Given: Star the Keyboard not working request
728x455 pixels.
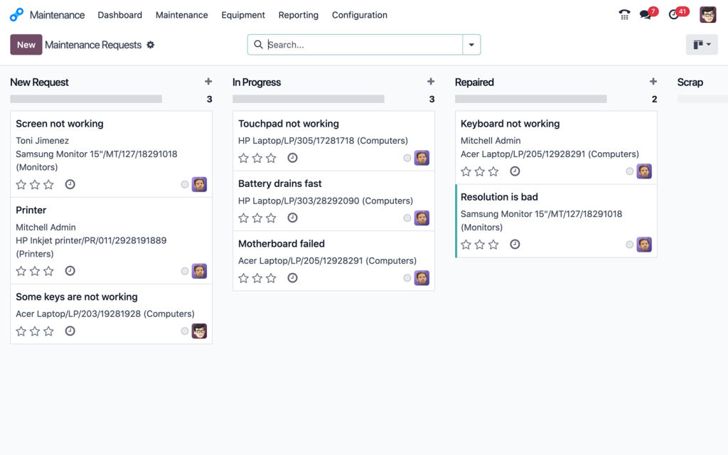Looking at the screenshot, I should click(466, 171).
